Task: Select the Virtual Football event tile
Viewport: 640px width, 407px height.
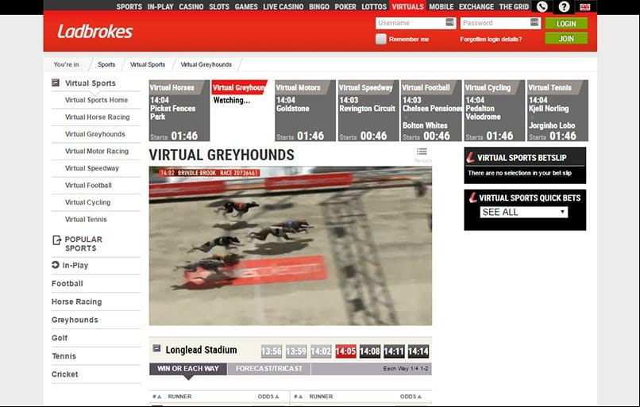Action: [x=431, y=110]
